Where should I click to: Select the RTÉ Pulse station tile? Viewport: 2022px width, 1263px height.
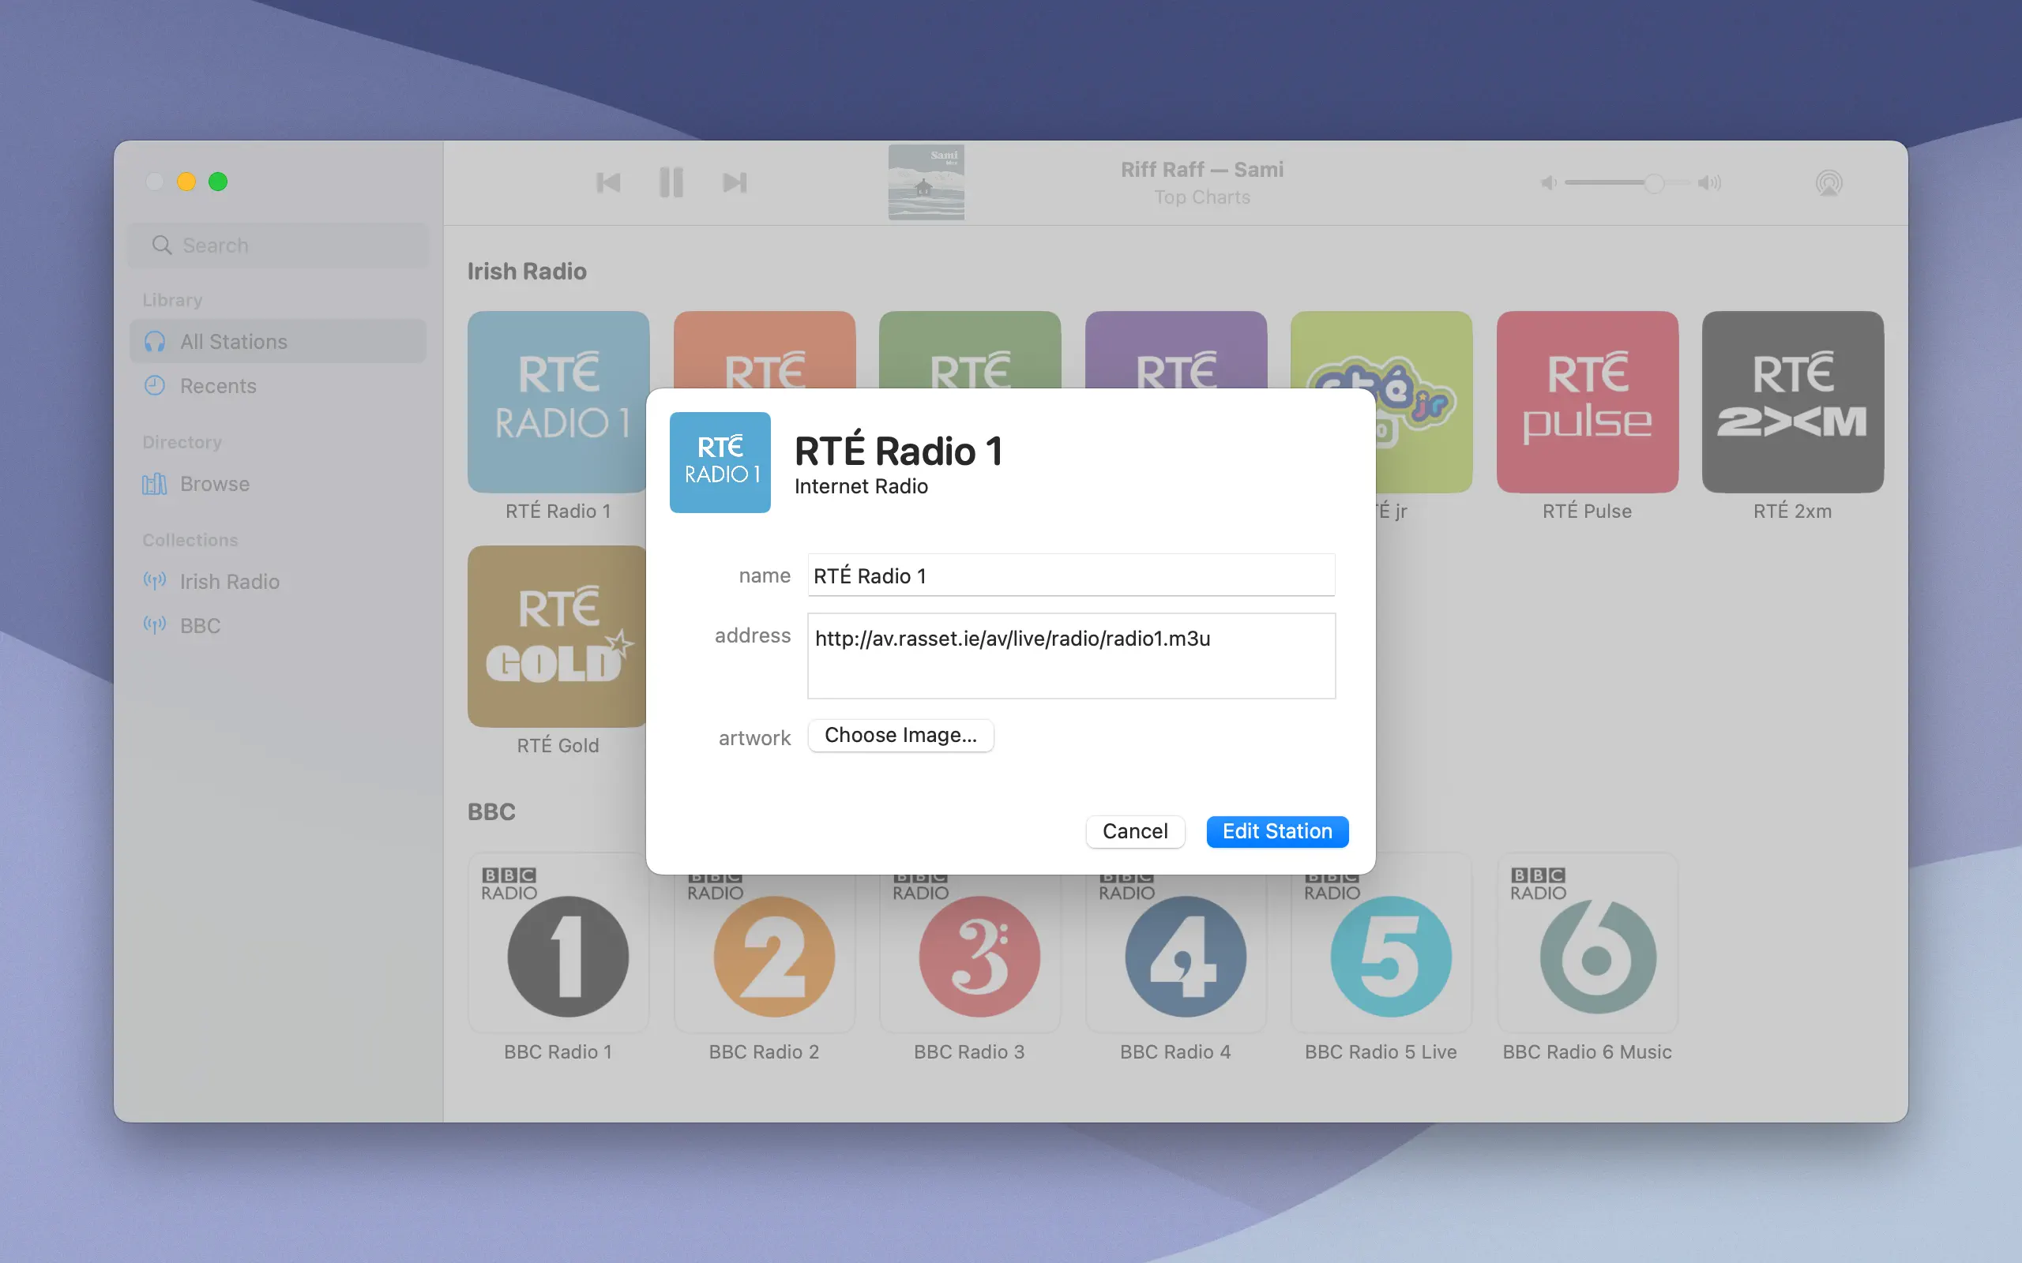click(x=1587, y=403)
